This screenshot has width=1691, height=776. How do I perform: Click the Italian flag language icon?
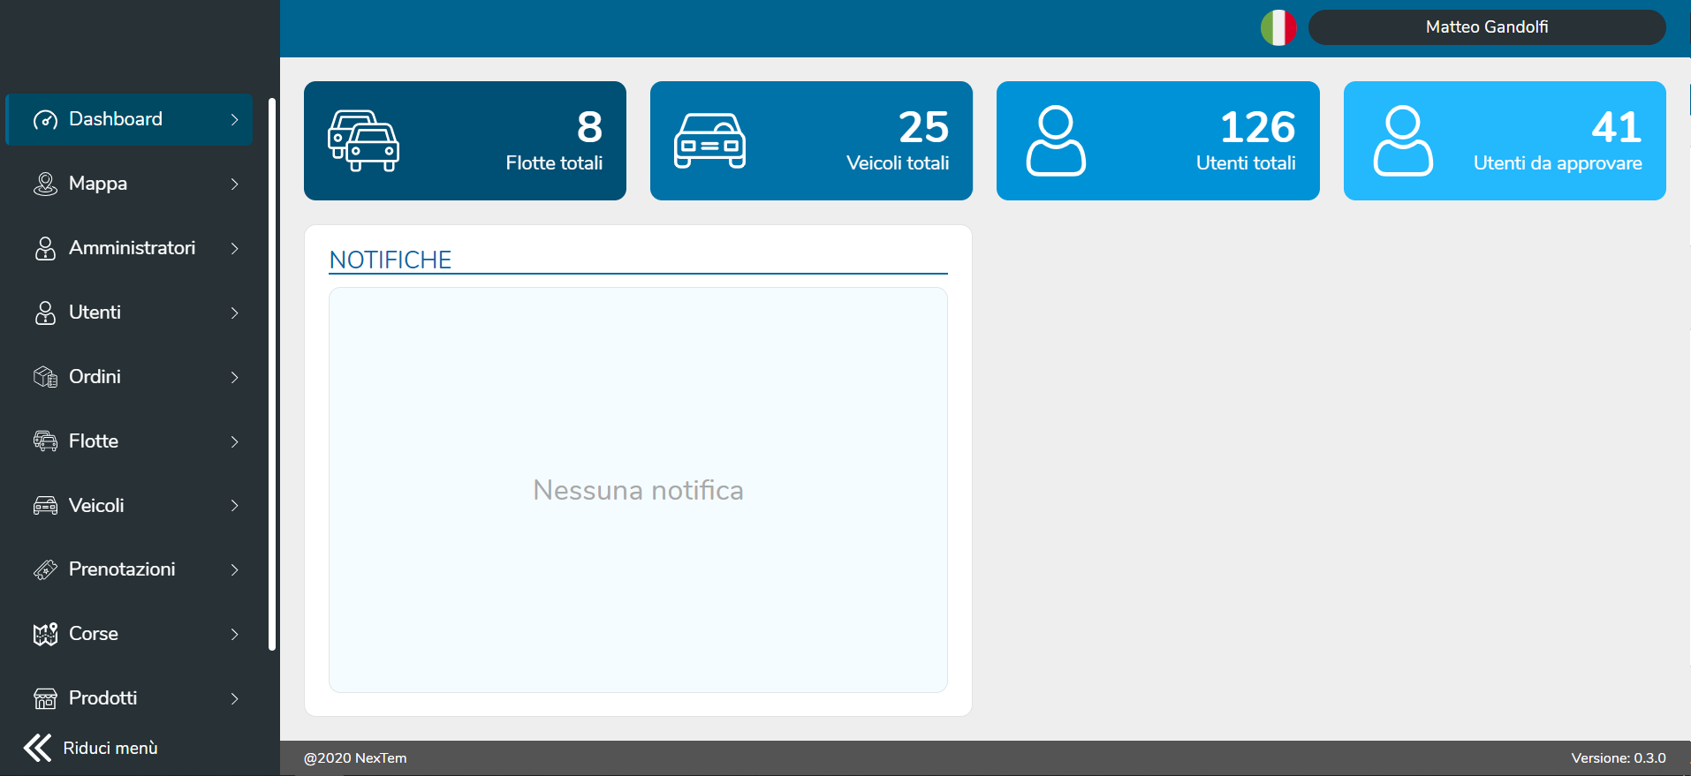tap(1278, 27)
